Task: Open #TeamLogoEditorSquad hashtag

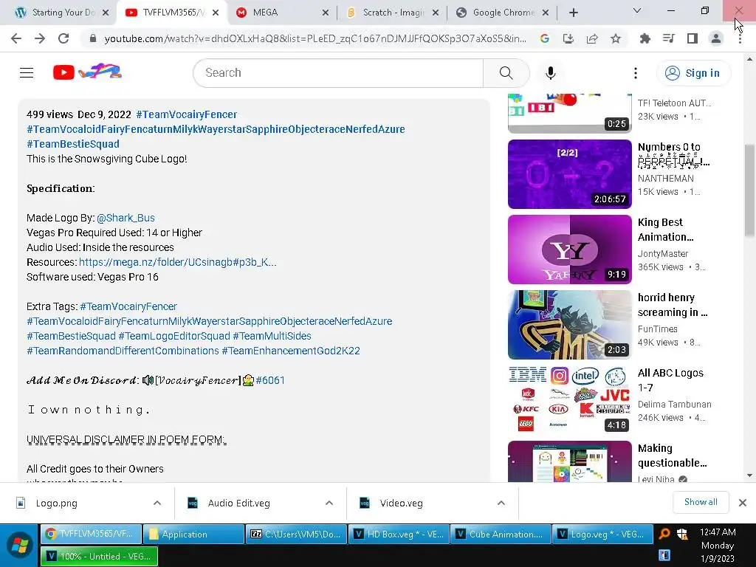Action: (x=174, y=336)
